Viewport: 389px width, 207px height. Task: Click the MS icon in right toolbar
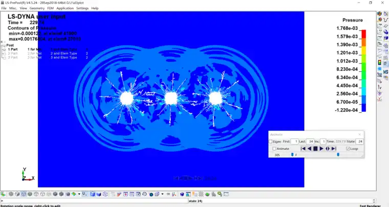386,72
